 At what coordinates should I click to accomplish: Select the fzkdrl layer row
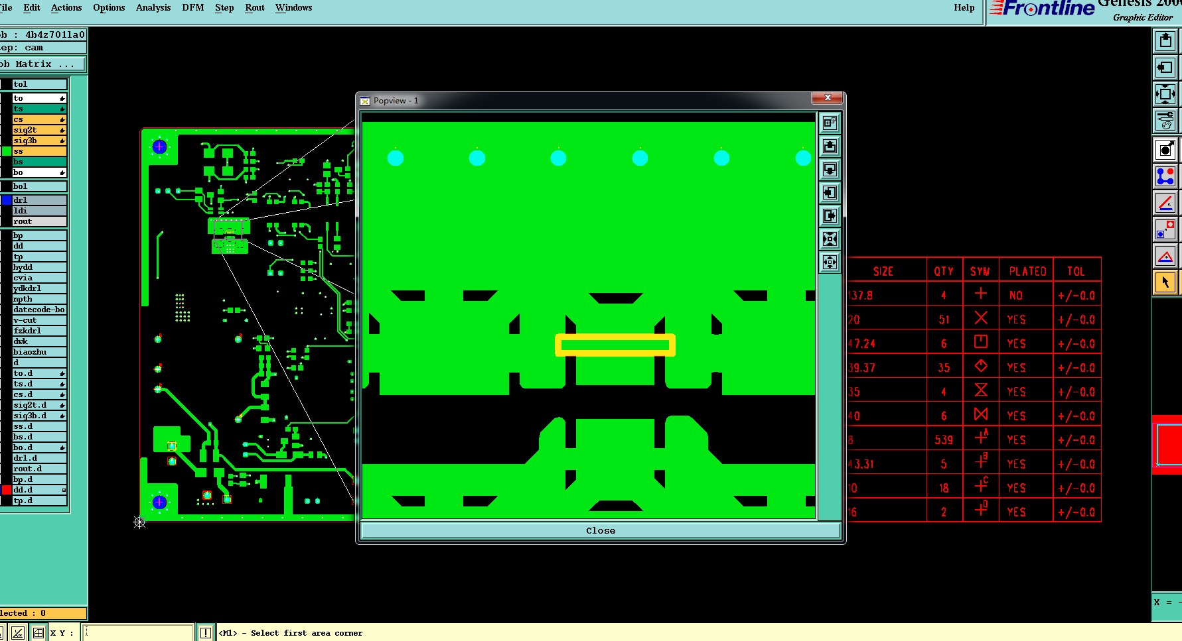click(40, 331)
